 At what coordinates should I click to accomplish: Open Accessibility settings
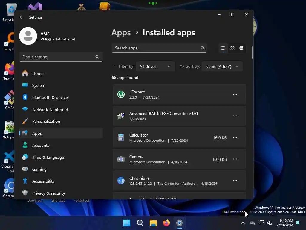pos(61,181)
